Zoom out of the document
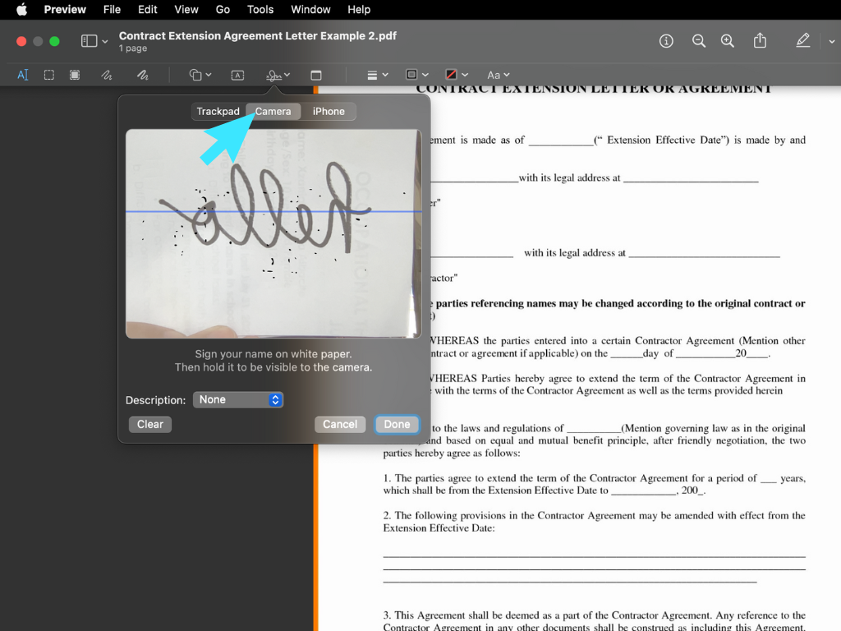This screenshot has height=631, width=841. pos(698,41)
